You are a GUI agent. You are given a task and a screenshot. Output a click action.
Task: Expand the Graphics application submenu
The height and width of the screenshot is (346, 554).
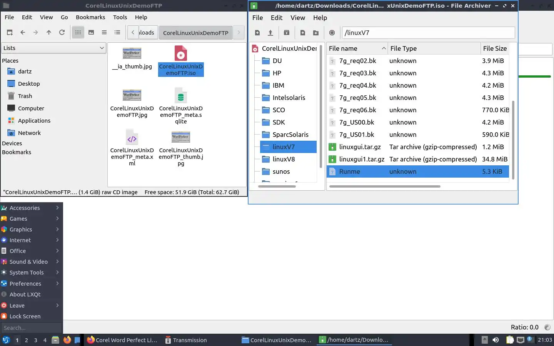point(31,230)
